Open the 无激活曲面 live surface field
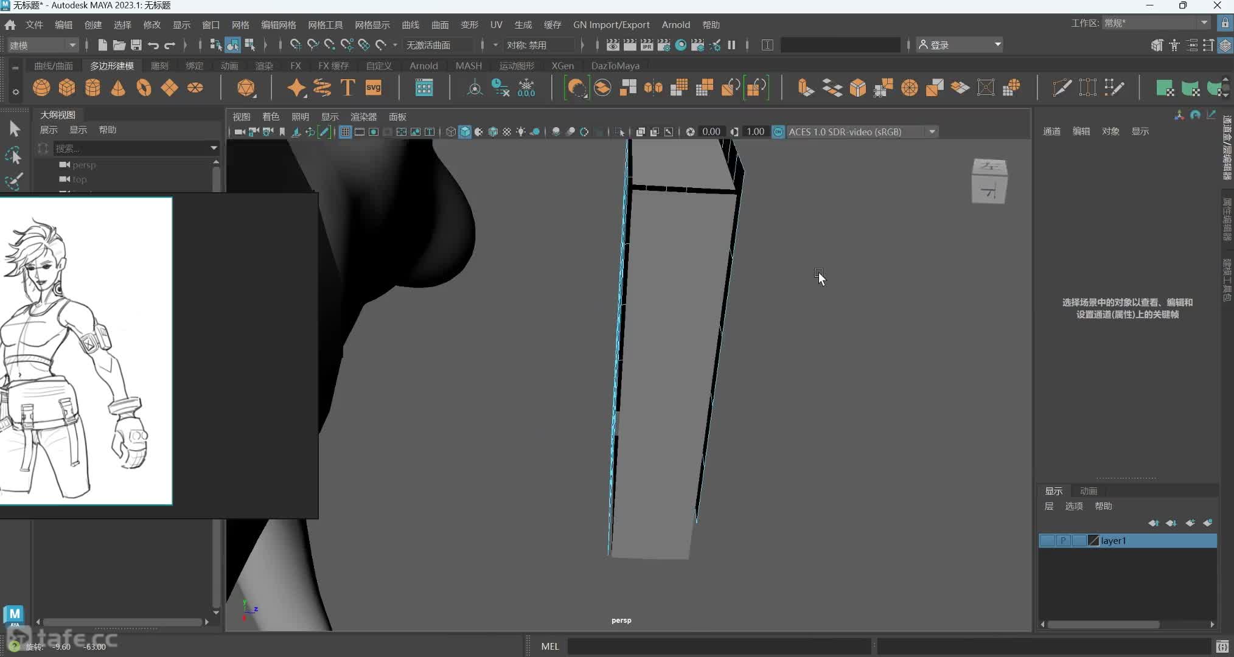1234x657 pixels. (438, 45)
